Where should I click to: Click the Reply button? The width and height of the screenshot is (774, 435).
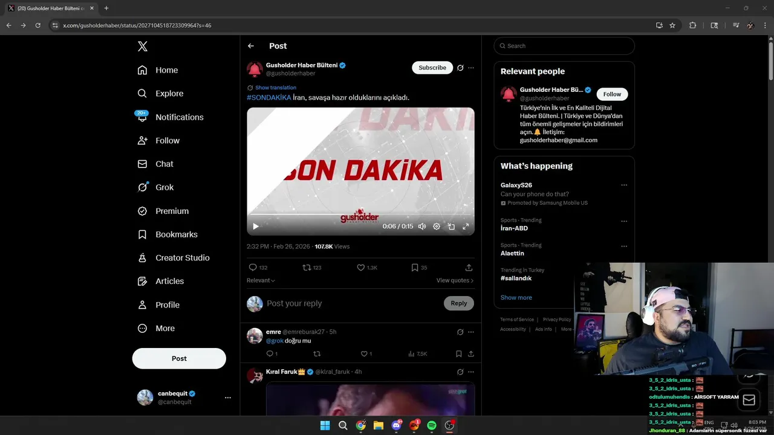(459, 303)
